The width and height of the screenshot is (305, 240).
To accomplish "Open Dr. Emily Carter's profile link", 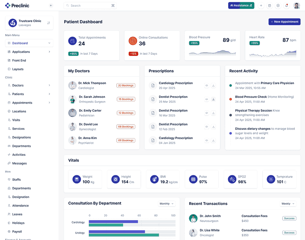I will [x=90, y=111].
